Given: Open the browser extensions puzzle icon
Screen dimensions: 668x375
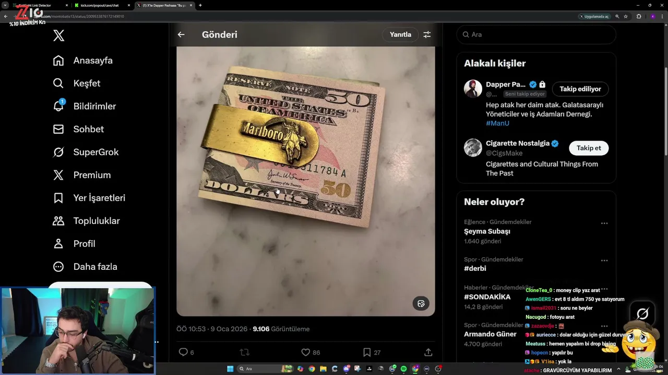Looking at the screenshot, I should tap(639, 16).
